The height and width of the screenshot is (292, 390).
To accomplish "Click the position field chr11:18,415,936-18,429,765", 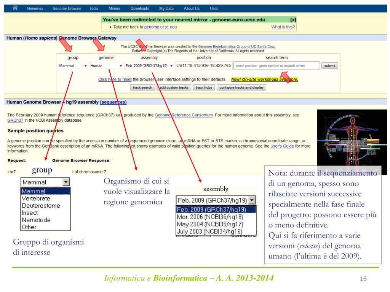I will coord(204,65).
